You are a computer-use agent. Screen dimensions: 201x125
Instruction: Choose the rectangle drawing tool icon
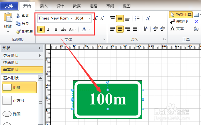pyautogui.click(x=196, y=15)
